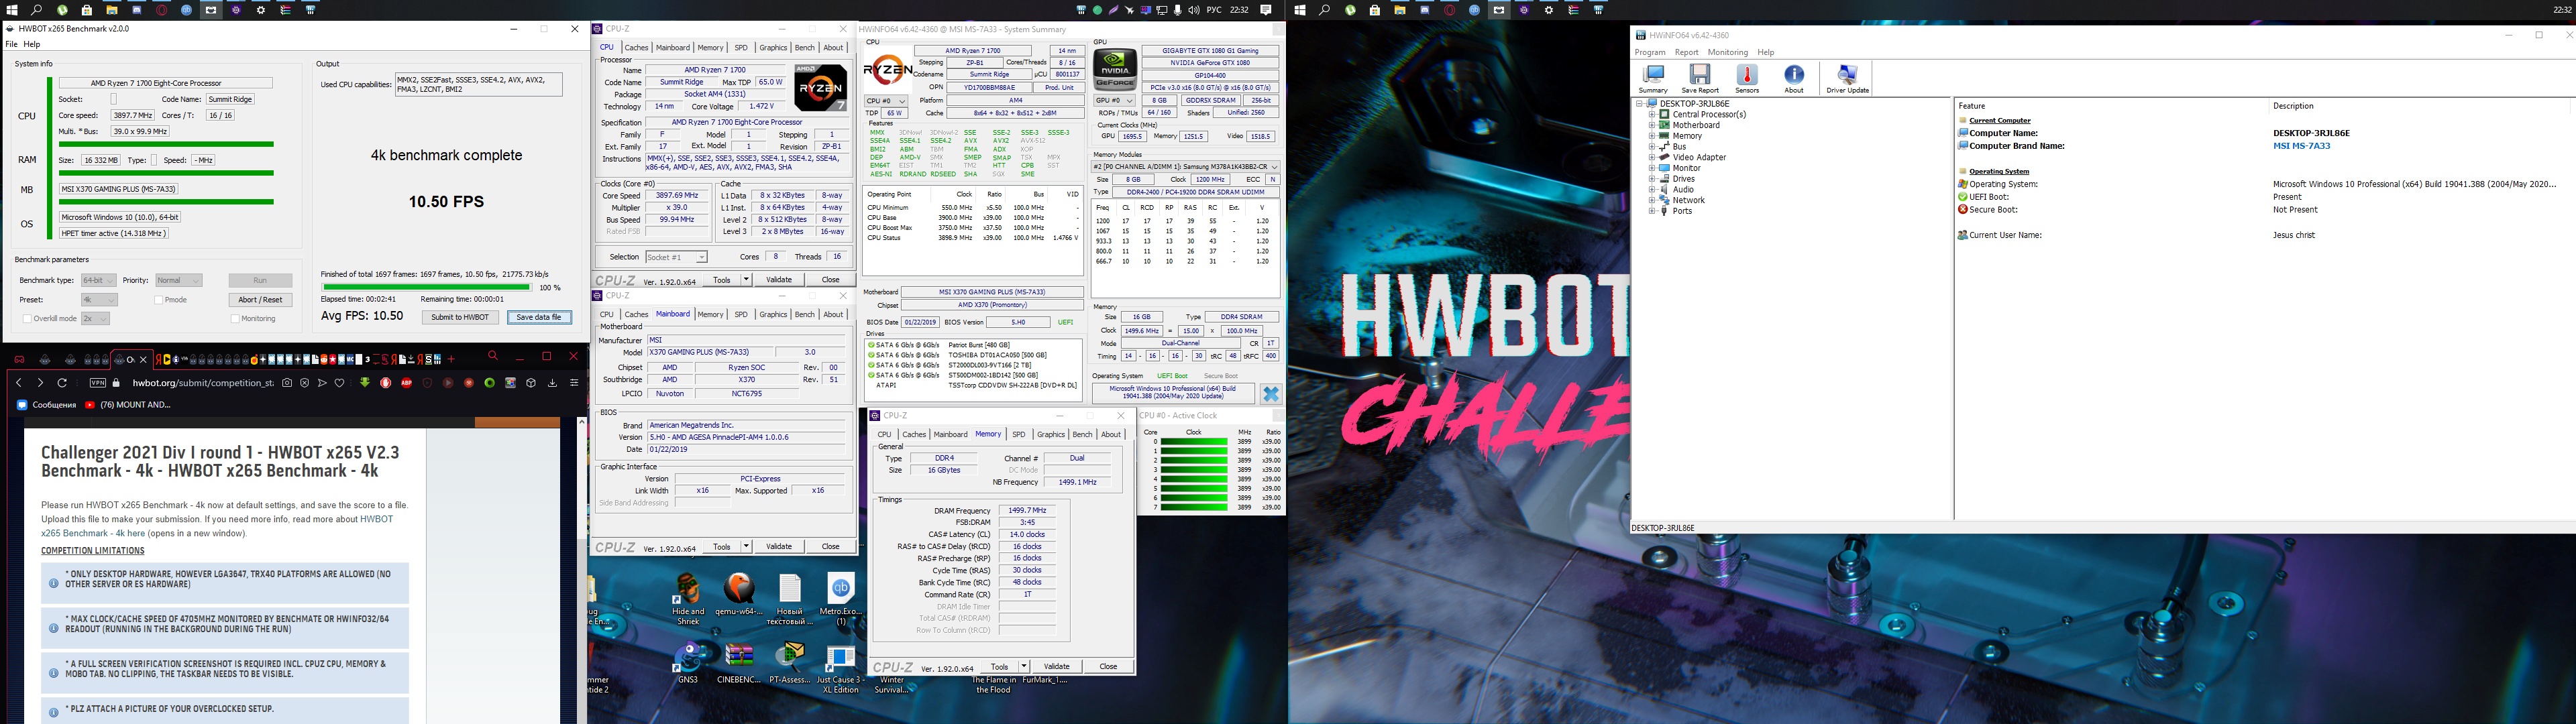
Task: Open the COMPETITION LIMITATIONS link
Action: point(93,551)
